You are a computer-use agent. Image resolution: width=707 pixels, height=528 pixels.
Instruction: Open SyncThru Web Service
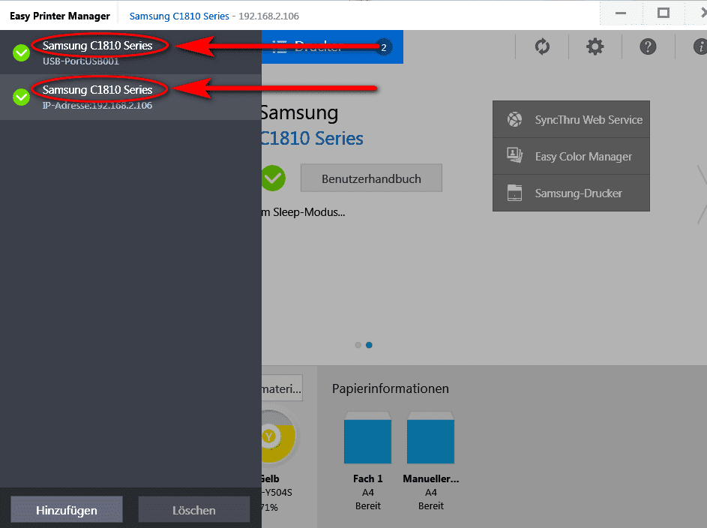tap(571, 119)
